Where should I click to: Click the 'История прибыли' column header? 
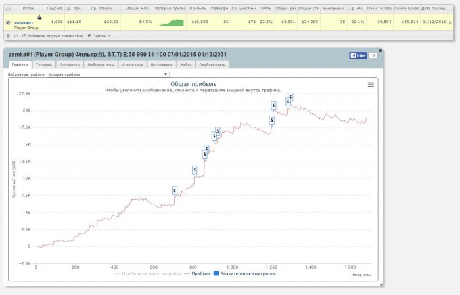click(170, 9)
